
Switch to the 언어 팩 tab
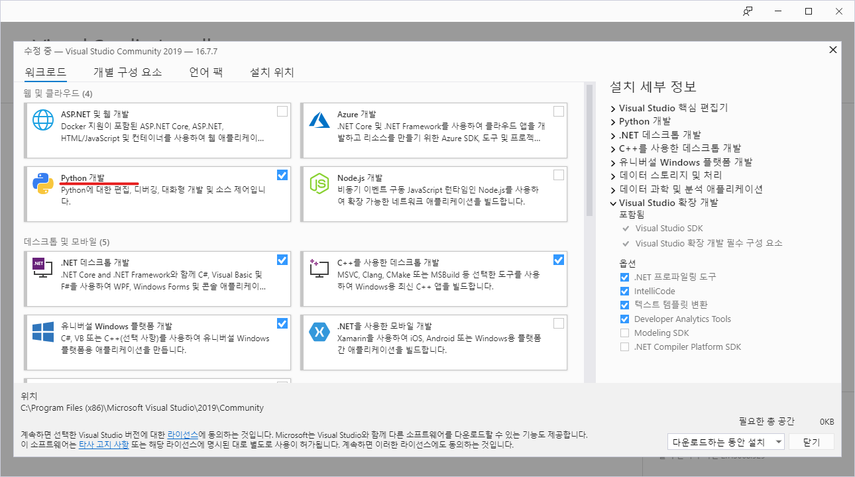[206, 72]
